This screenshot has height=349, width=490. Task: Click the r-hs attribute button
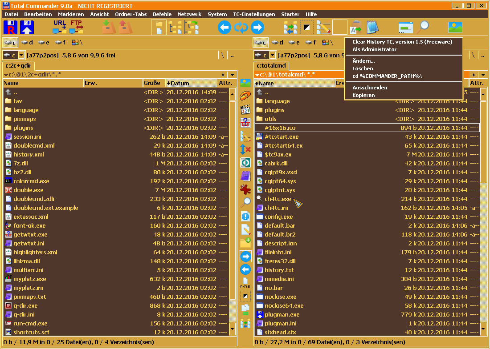point(245,283)
